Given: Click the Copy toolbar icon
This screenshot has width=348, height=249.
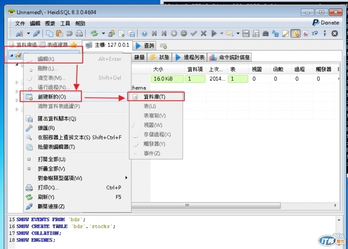Looking at the screenshot, I should click(x=50, y=34).
